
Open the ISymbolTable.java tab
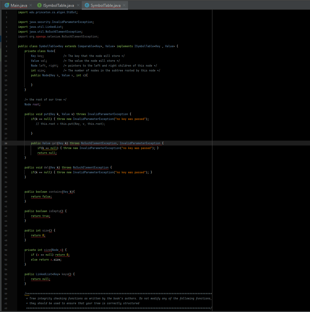[x=59, y=5]
